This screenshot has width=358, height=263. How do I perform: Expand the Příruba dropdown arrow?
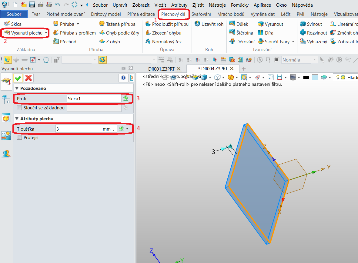[x=78, y=24]
